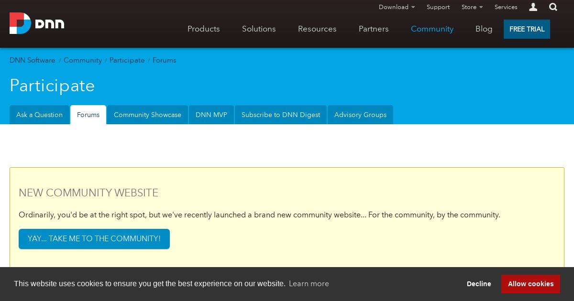Open the Resources menu

click(x=317, y=29)
